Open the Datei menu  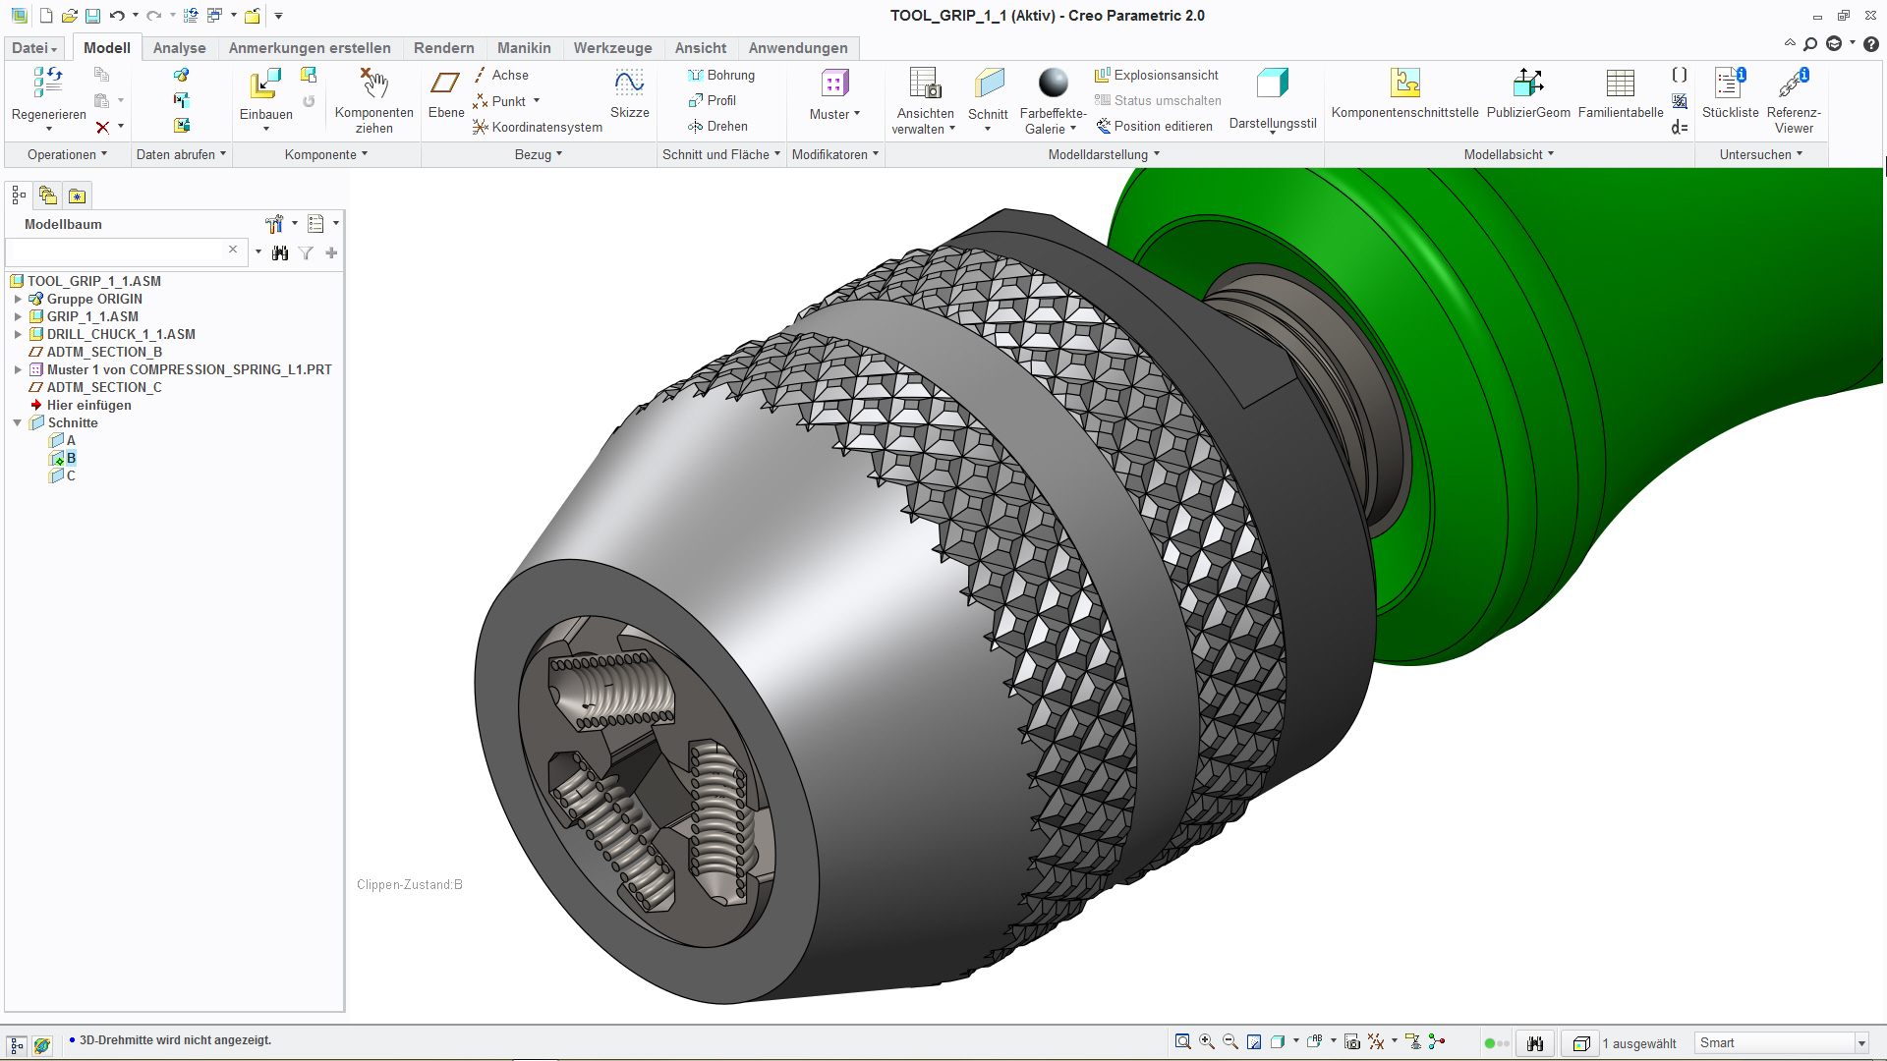34,48
